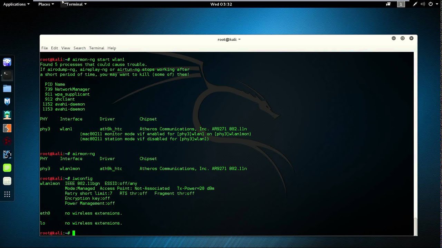Open the green notes icon in dock

tap(7, 168)
